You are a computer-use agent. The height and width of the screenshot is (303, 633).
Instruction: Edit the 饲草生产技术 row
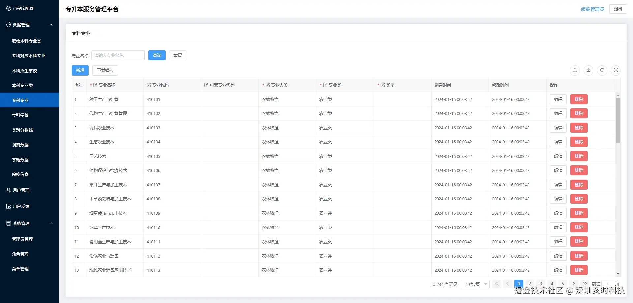(x=558, y=227)
